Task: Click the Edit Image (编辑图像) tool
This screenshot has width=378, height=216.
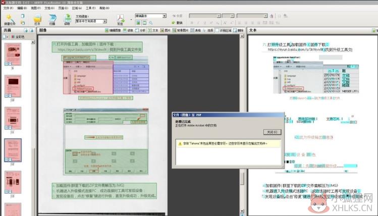Action: pyautogui.click(x=113, y=30)
